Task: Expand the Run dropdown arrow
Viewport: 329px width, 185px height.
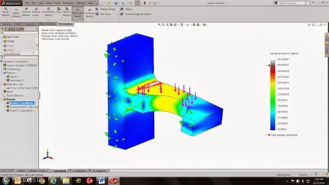Action: click(59, 20)
